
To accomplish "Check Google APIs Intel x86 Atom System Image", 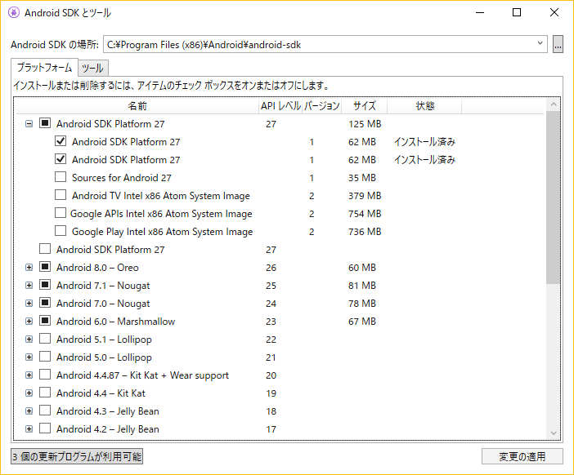I will (61, 213).
